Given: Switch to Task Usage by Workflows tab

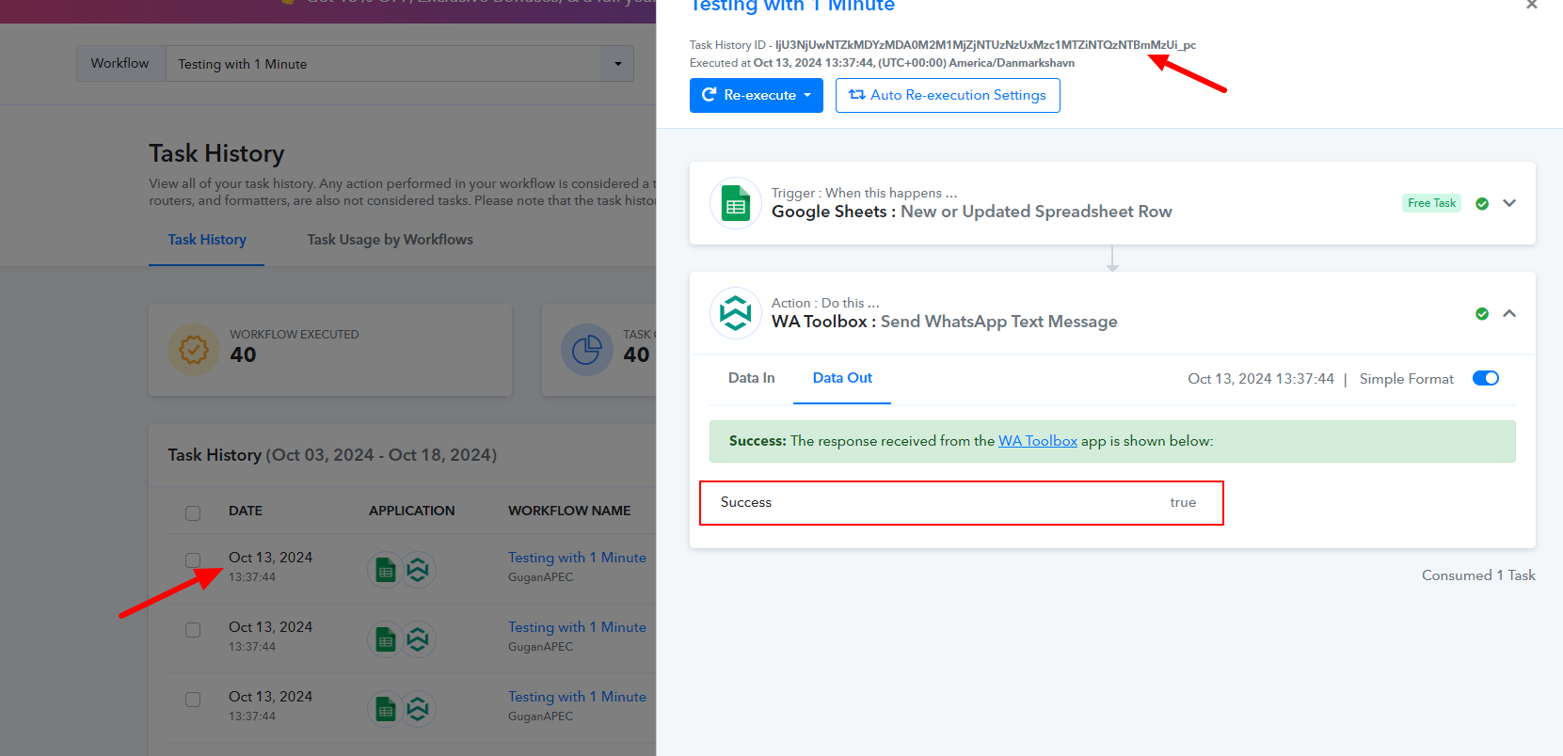Looking at the screenshot, I should pyautogui.click(x=391, y=240).
